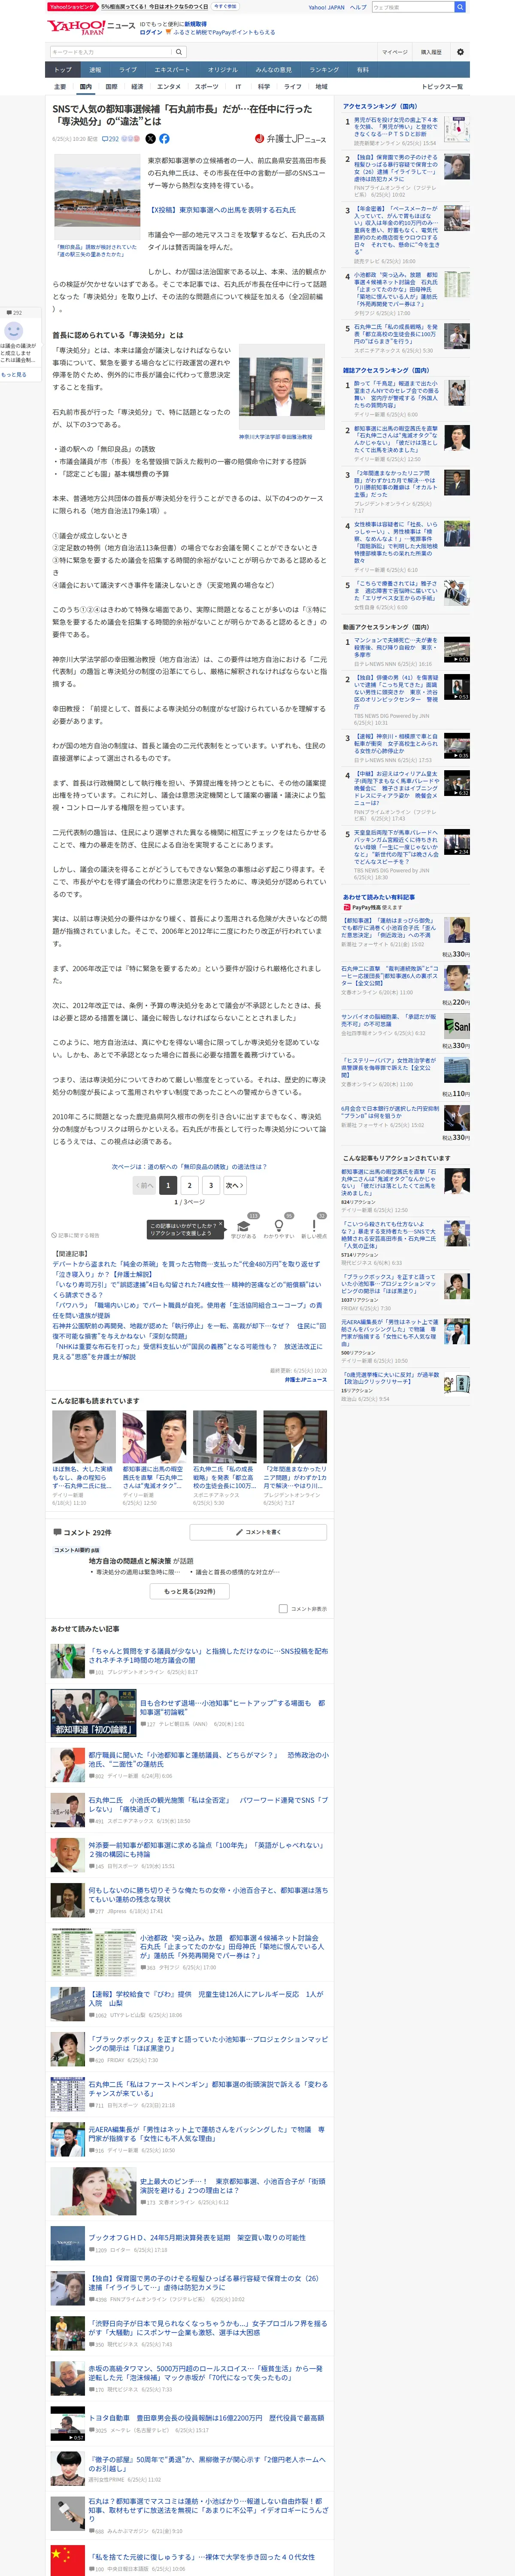Open the ヘルプ link at top
This screenshot has width=515, height=2576.
point(358,7)
